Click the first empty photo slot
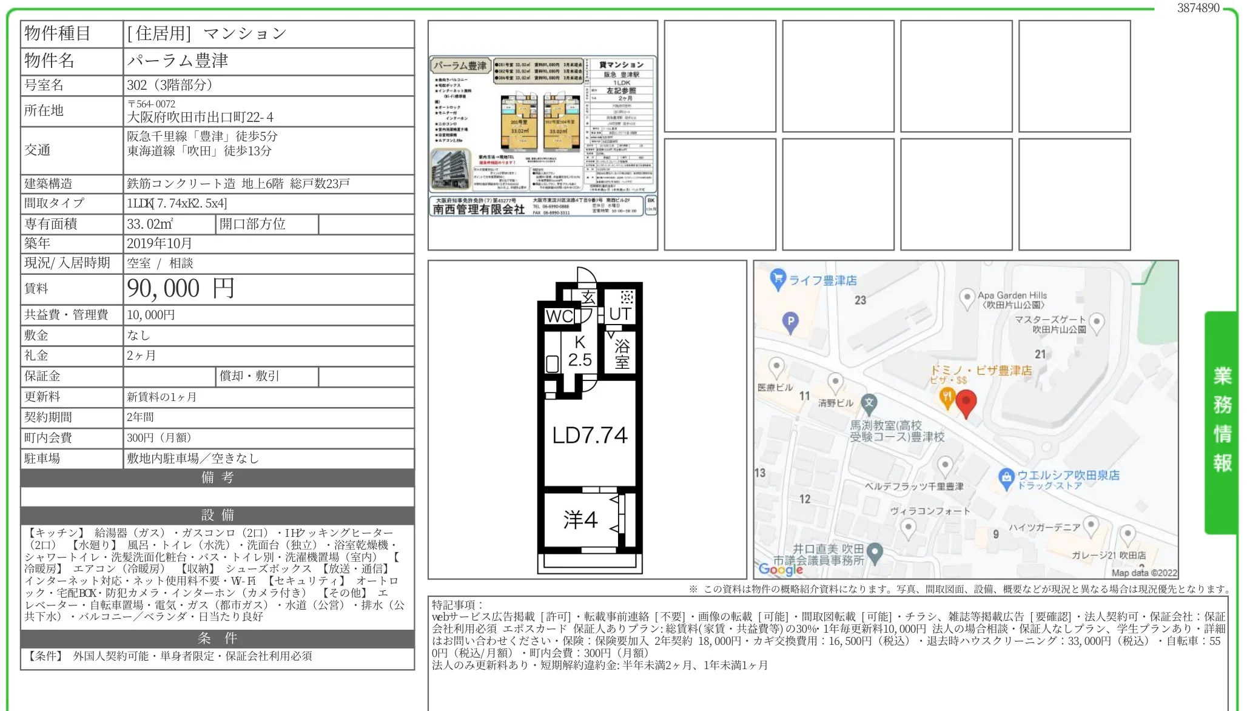 (x=720, y=76)
